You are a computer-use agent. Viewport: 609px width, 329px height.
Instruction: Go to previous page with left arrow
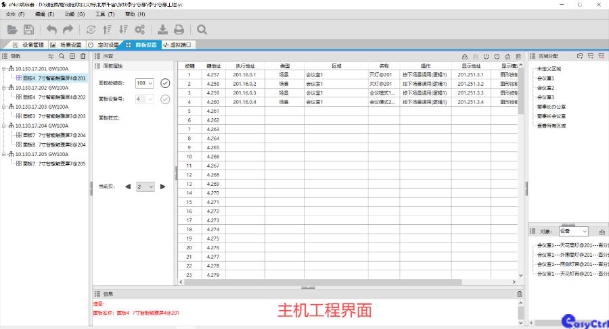(128, 186)
